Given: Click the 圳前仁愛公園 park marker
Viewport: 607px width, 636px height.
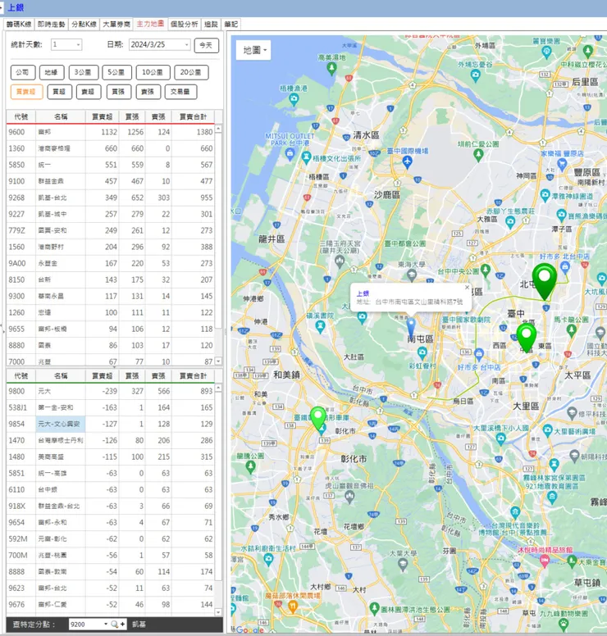Looking at the screenshot, I should tap(479, 155).
